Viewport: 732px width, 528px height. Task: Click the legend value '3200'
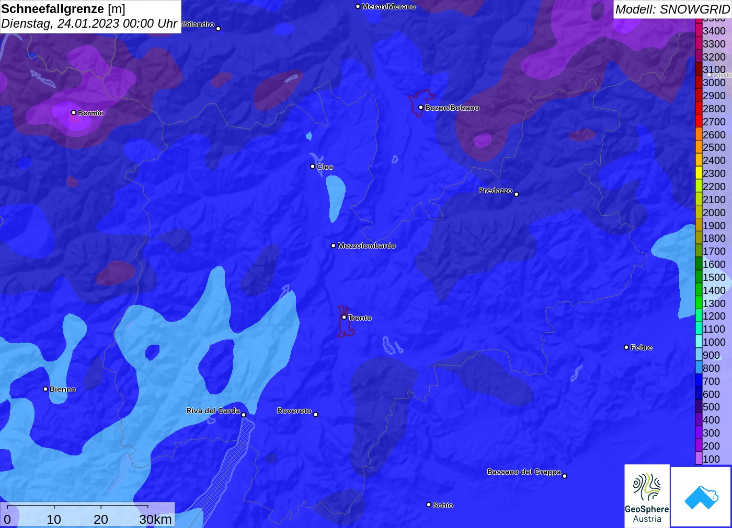[714, 57]
